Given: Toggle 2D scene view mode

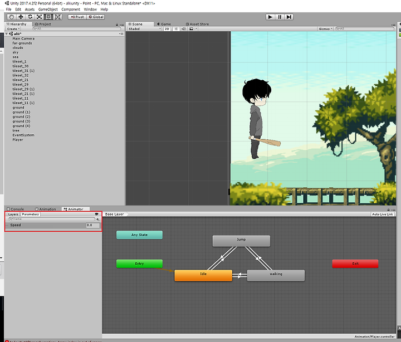Looking at the screenshot, I should [167, 29].
